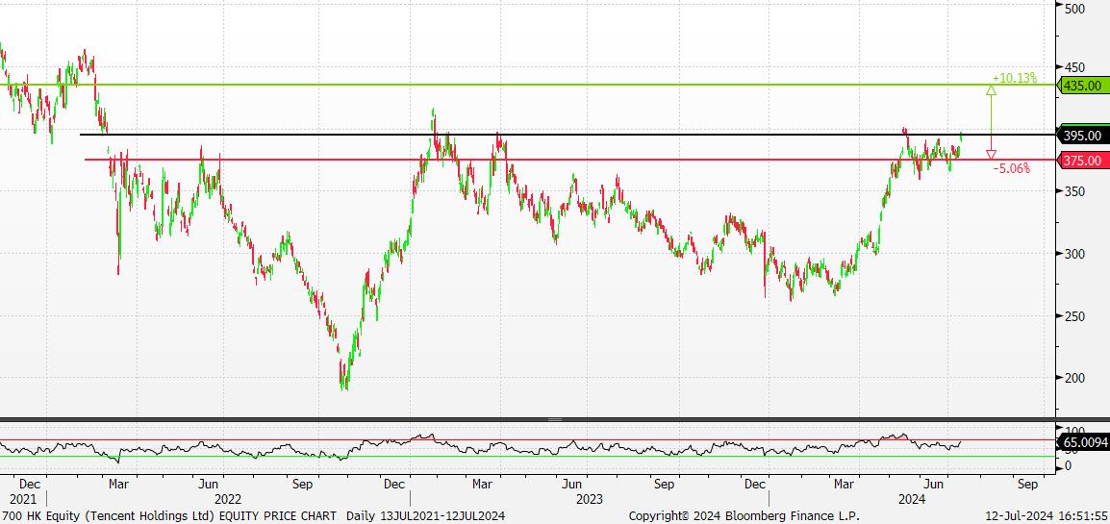Click the red 375.00 price label
Image resolution: width=1110 pixels, height=524 pixels.
(x=1082, y=161)
